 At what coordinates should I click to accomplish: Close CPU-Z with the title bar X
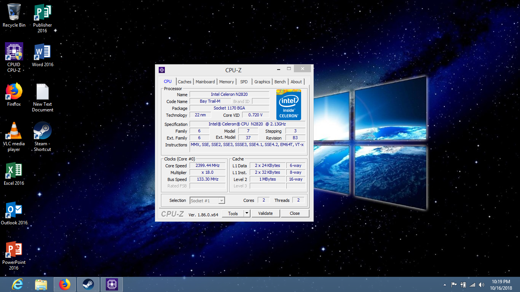(303, 69)
